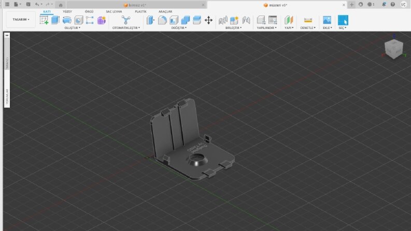The width and height of the screenshot is (411, 231).
Task: Go to the Home tab icon
Action: click(61, 5)
